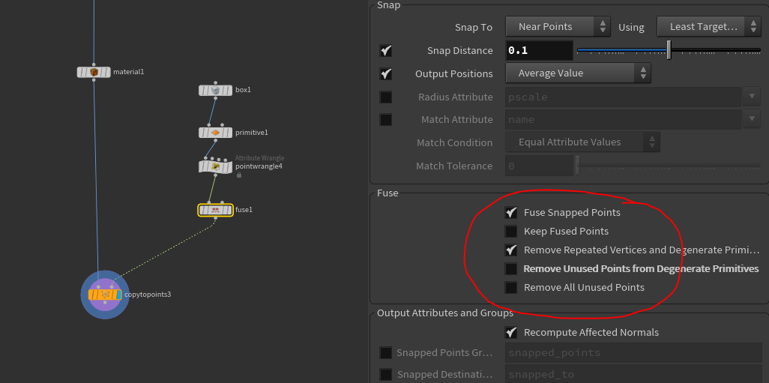Select the material1 node icon
Image resolution: width=769 pixels, height=383 pixels.
pyautogui.click(x=94, y=72)
